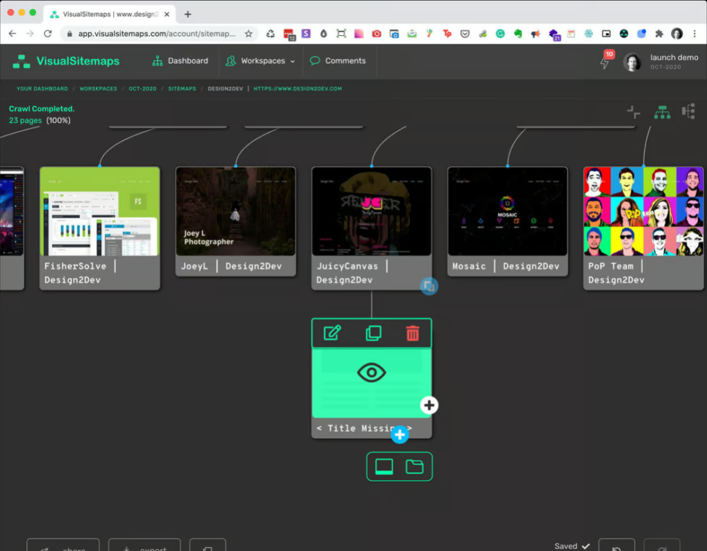Open Dashboard from top navigation
707x551 pixels.
coord(180,61)
